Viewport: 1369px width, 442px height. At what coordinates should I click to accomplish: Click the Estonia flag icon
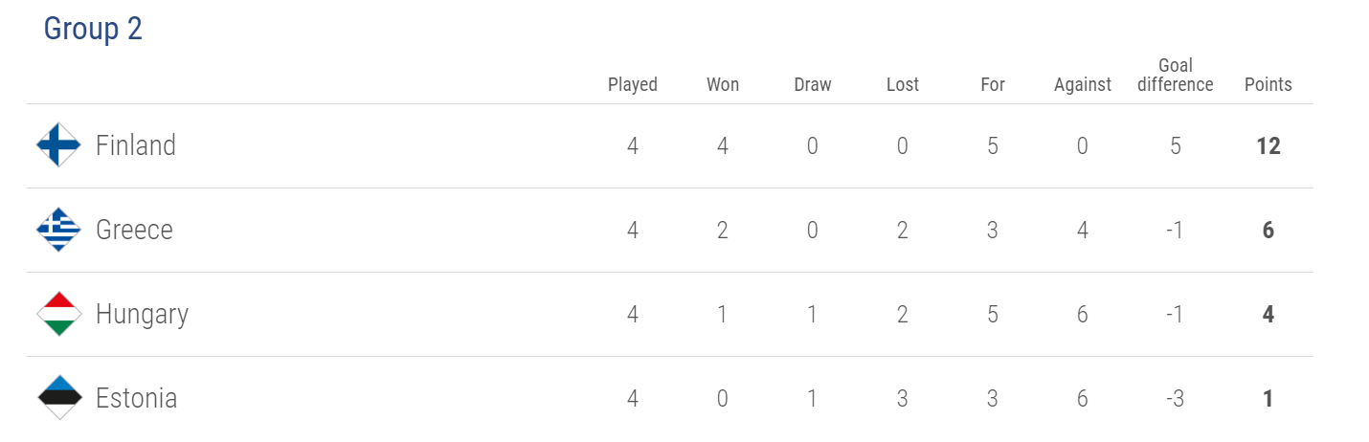tap(58, 398)
